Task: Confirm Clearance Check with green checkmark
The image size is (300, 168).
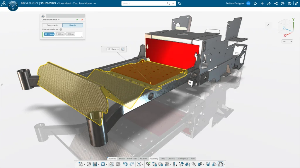Action: pos(77,20)
